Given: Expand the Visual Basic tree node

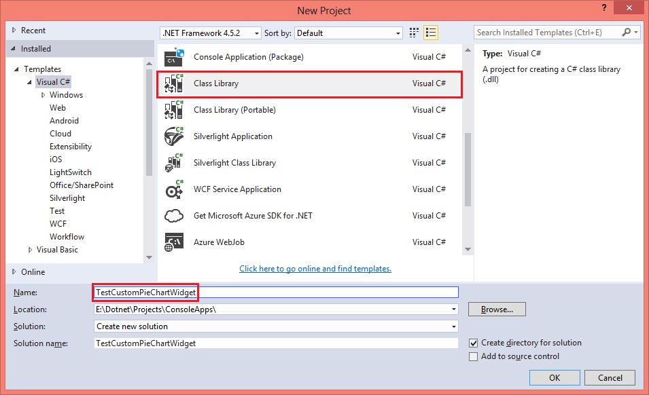Looking at the screenshot, I should click(30, 250).
